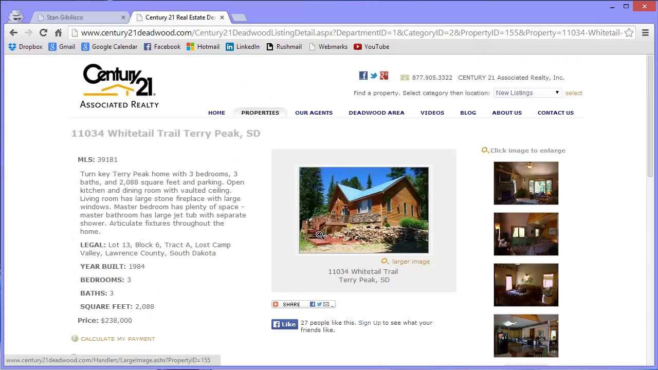Click the Chrome incognito user icon
The height and width of the screenshot is (370, 658).
(x=16, y=16)
